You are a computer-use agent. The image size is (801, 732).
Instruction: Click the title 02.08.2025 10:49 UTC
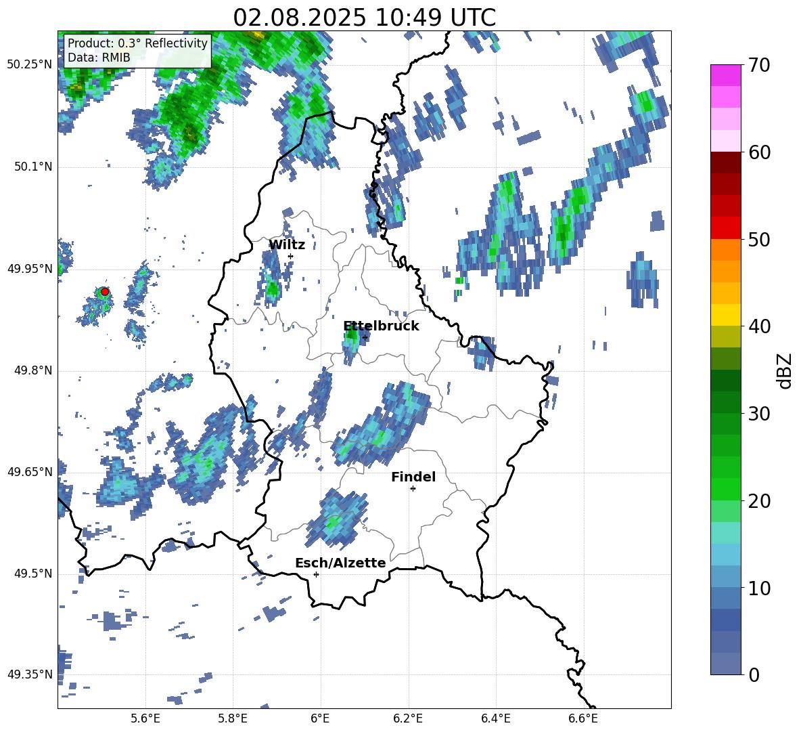tap(364, 18)
